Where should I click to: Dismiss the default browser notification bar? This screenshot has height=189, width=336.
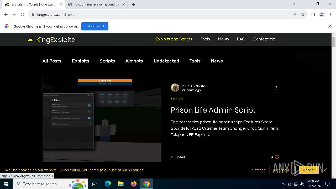[330, 26]
